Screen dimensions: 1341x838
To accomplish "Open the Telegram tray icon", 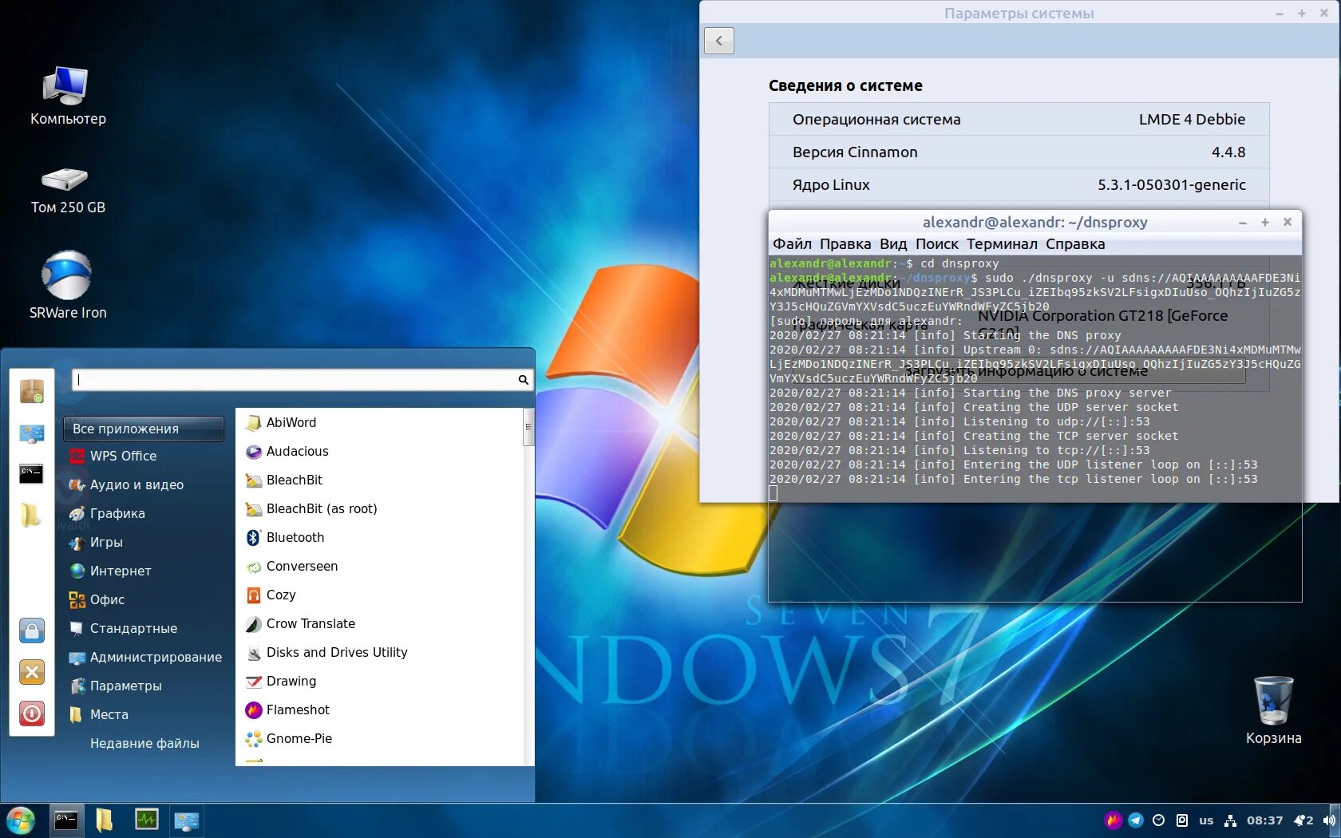I will tap(1136, 820).
